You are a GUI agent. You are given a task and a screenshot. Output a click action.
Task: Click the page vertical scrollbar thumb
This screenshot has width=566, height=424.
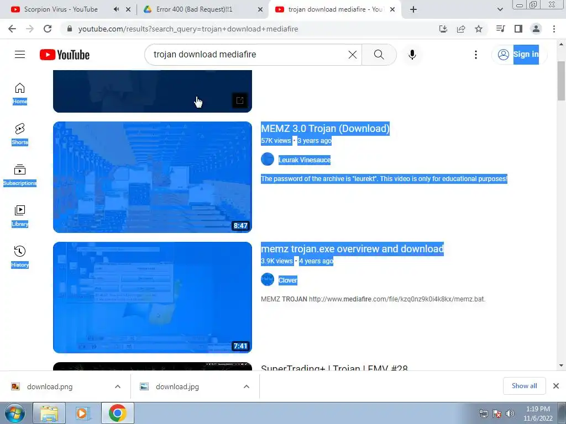(561, 81)
